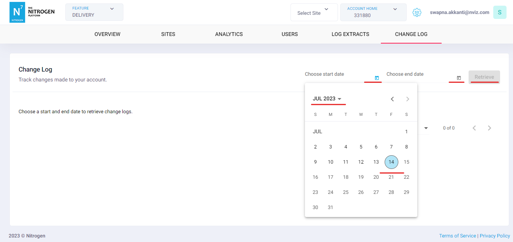This screenshot has height=242, width=513.
Task: Go to next page of results
Action: 489,128
